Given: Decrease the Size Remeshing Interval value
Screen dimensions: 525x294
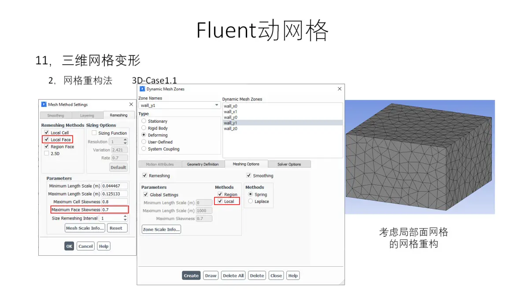Looking at the screenshot, I should (125, 220).
